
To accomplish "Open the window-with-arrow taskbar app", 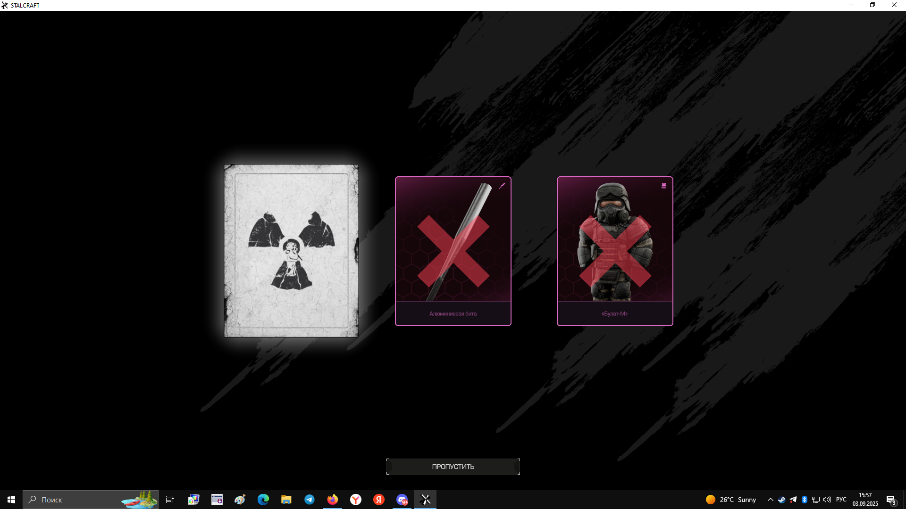I will (217, 500).
